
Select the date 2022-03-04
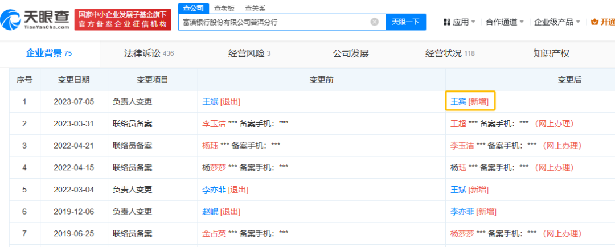click(x=73, y=190)
